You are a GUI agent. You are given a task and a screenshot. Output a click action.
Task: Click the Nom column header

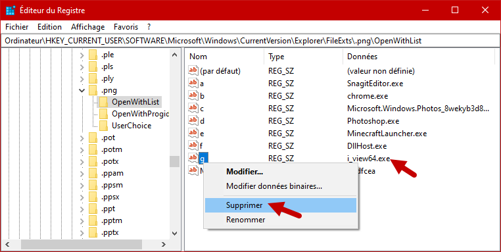click(x=225, y=57)
